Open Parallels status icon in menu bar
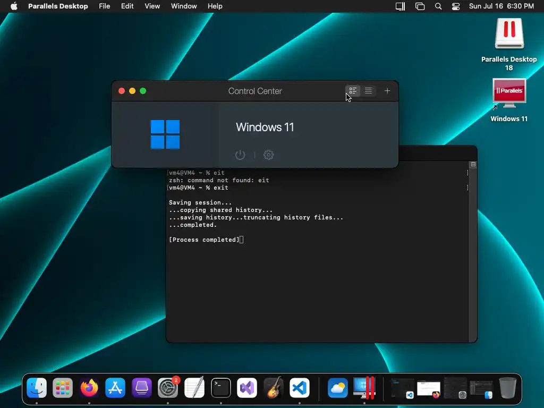This screenshot has width=544, height=408. tap(401, 6)
